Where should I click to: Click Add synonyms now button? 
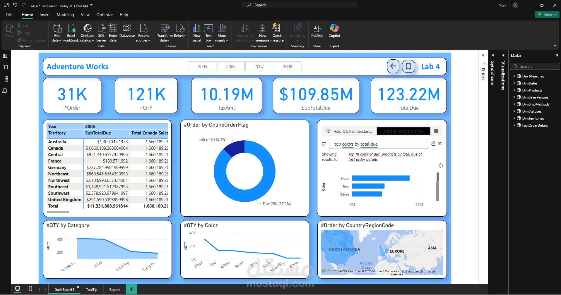[403, 131]
